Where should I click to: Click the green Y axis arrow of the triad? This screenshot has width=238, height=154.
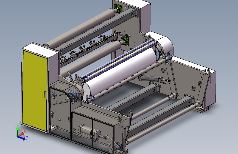pos(17,132)
